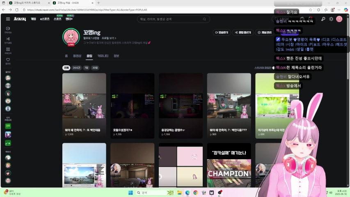350x197 pixels.
Task: Click the 클립 올리기 button
Action: coord(243,32)
